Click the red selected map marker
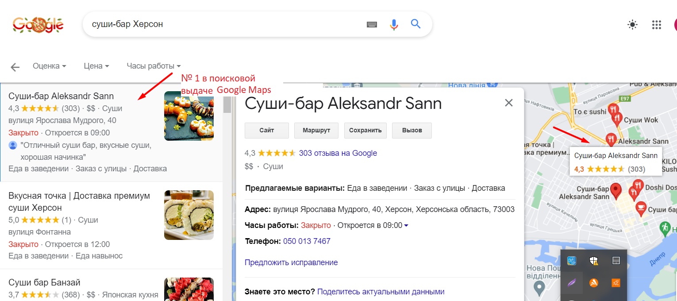This screenshot has width=677, height=301. [615, 191]
